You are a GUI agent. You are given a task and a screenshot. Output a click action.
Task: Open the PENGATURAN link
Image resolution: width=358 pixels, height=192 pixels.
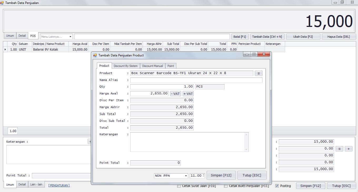coord(59,185)
